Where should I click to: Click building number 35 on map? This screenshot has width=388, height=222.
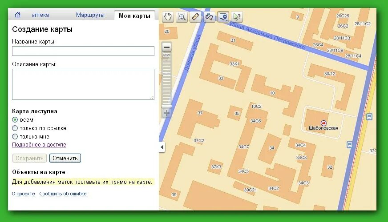pyautogui.click(x=237, y=114)
